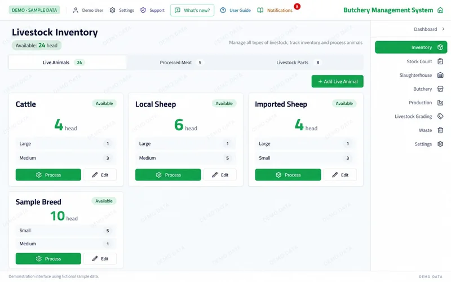The height and width of the screenshot is (282, 451).
Task: Open Notifications link in top bar
Action: [x=280, y=10]
